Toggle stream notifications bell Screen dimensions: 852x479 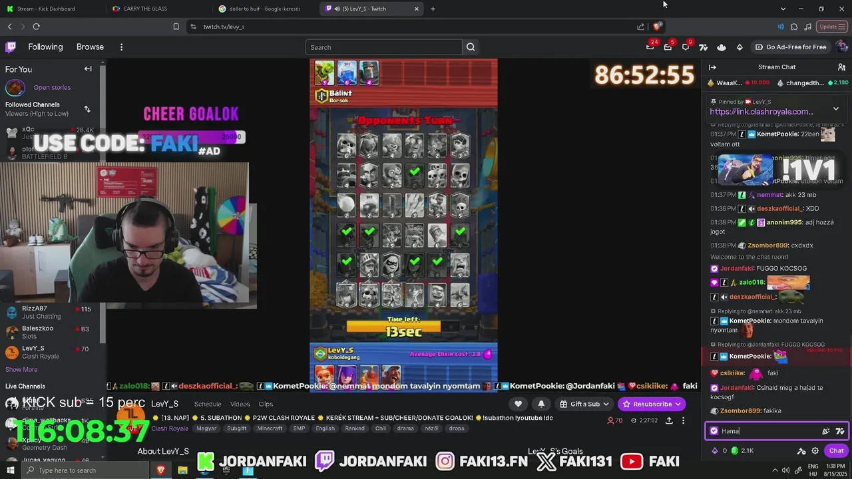[x=541, y=404]
